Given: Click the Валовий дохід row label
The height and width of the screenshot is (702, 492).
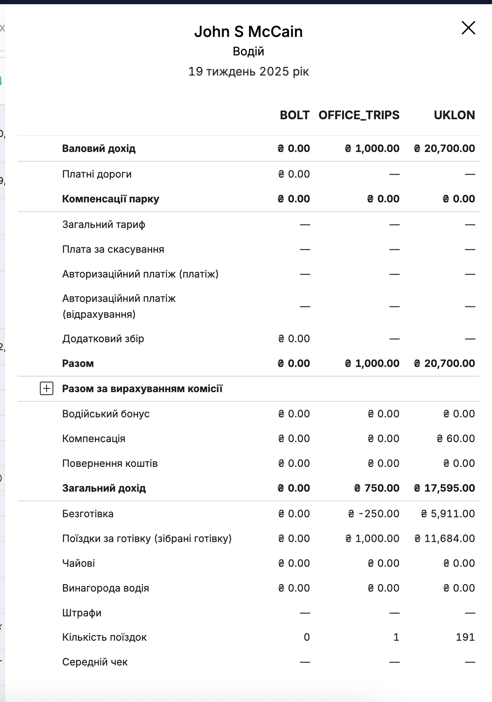Looking at the screenshot, I should coord(99,148).
